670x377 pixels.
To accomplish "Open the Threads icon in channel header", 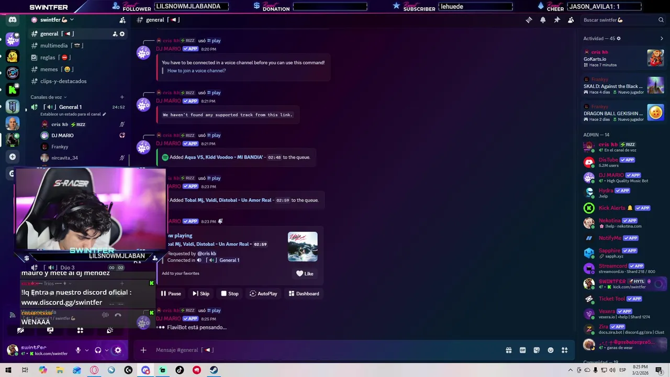I will click(529, 20).
